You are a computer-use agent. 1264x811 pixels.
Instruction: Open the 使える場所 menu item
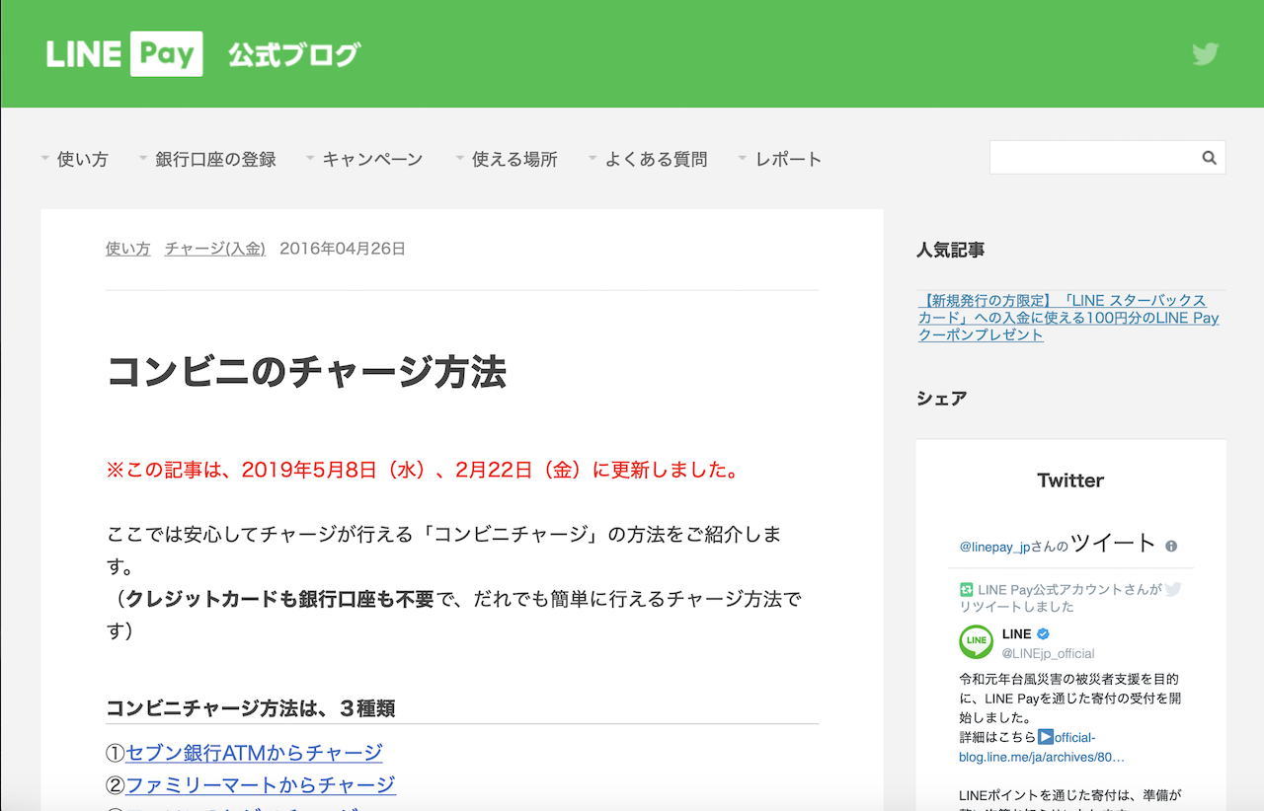coord(513,159)
